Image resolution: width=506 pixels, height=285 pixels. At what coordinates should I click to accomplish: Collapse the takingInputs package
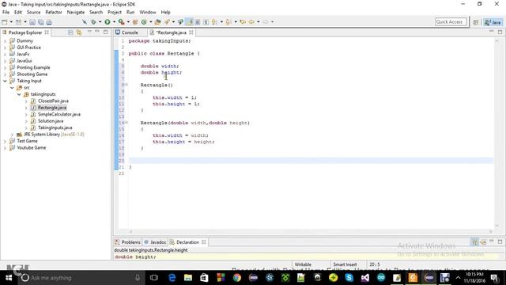coord(19,94)
